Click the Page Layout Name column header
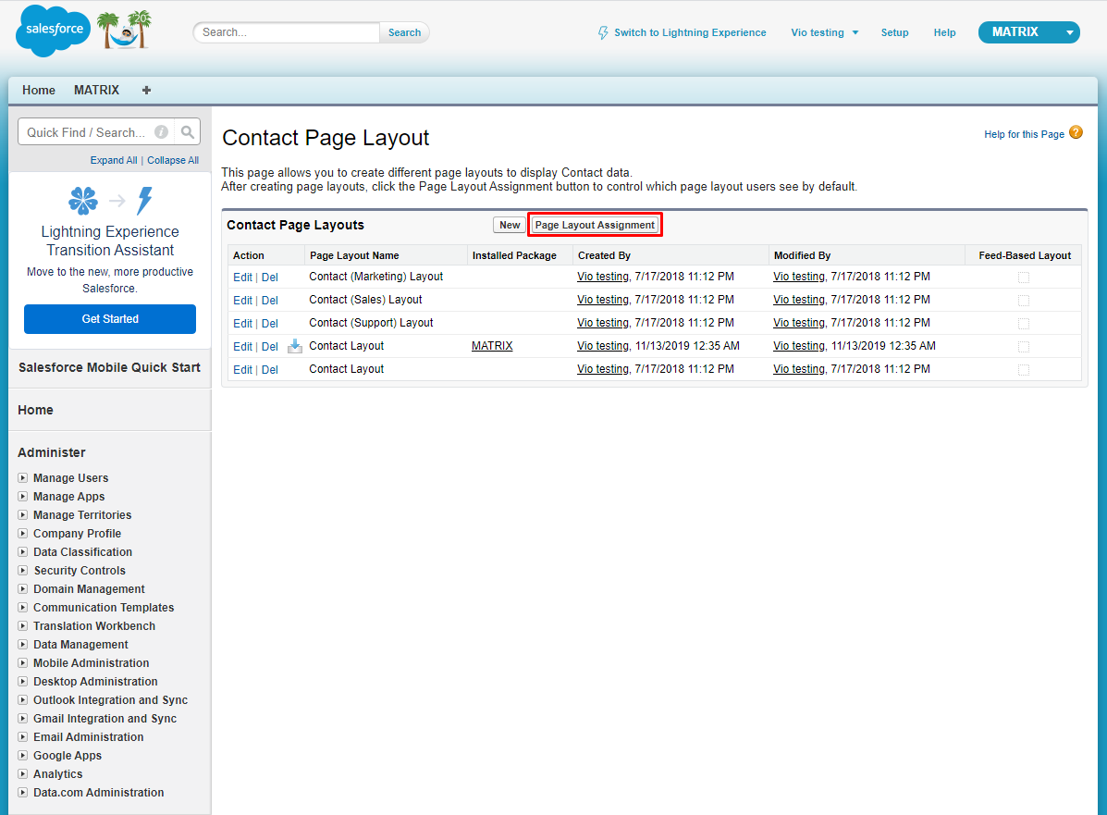 (x=354, y=255)
